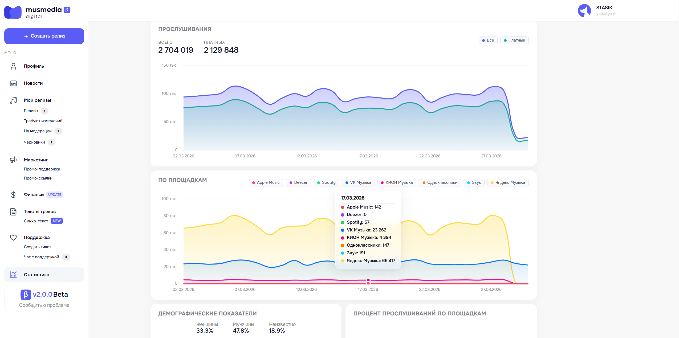Toggle the VK Музыка legend chip
The width and height of the screenshot is (679, 338).
(358, 182)
